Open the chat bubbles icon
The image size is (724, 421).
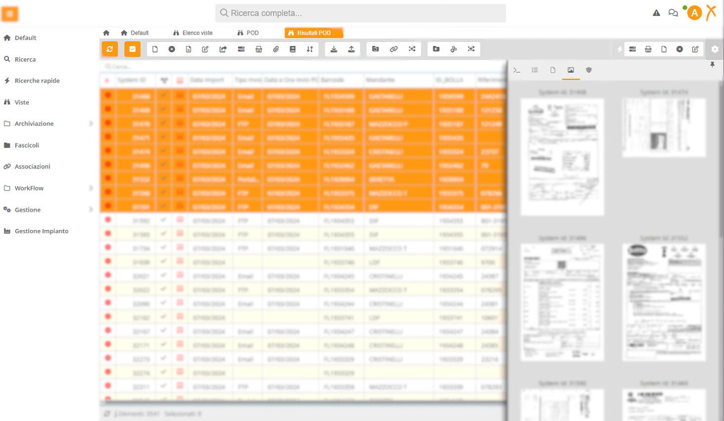pyautogui.click(x=673, y=13)
